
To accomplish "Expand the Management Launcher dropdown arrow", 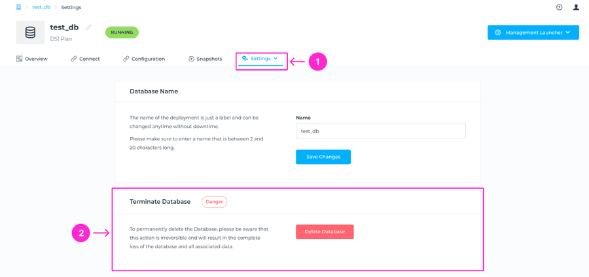I will [567, 33].
